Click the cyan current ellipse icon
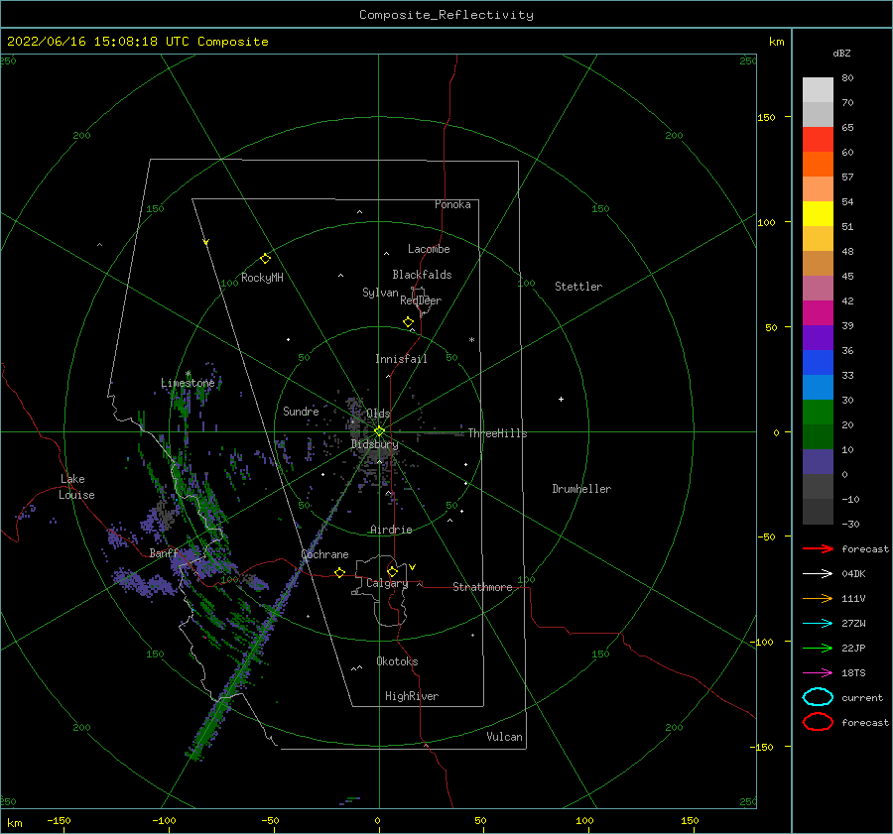The width and height of the screenshot is (893, 834). [x=818, y=697]
